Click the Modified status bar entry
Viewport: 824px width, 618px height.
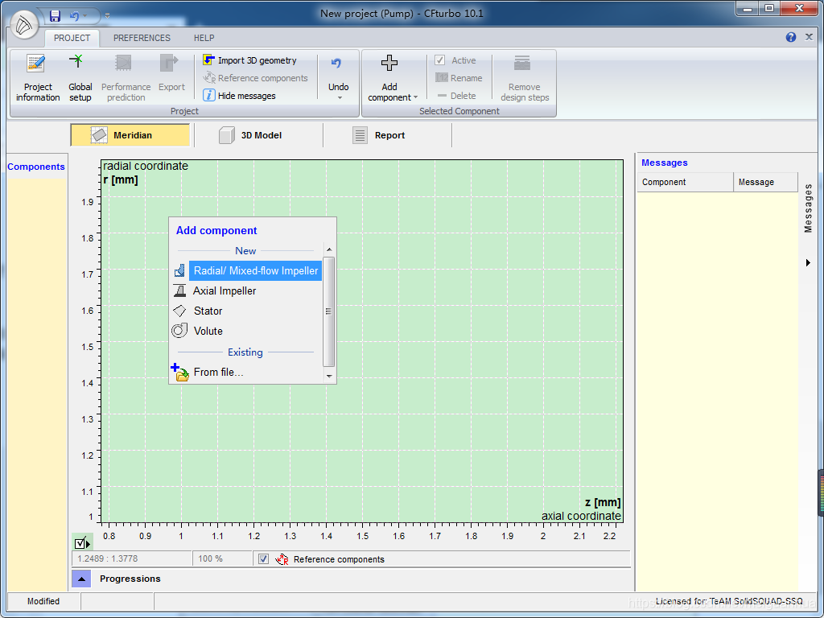(x=43, y=601)
